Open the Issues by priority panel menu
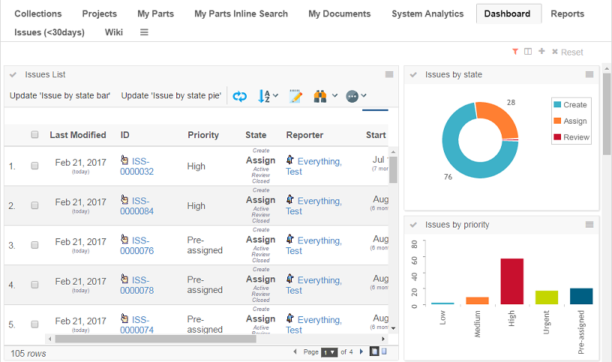Image resolution: width=612 pixels, height=362 pixels. tap(589, 224)
